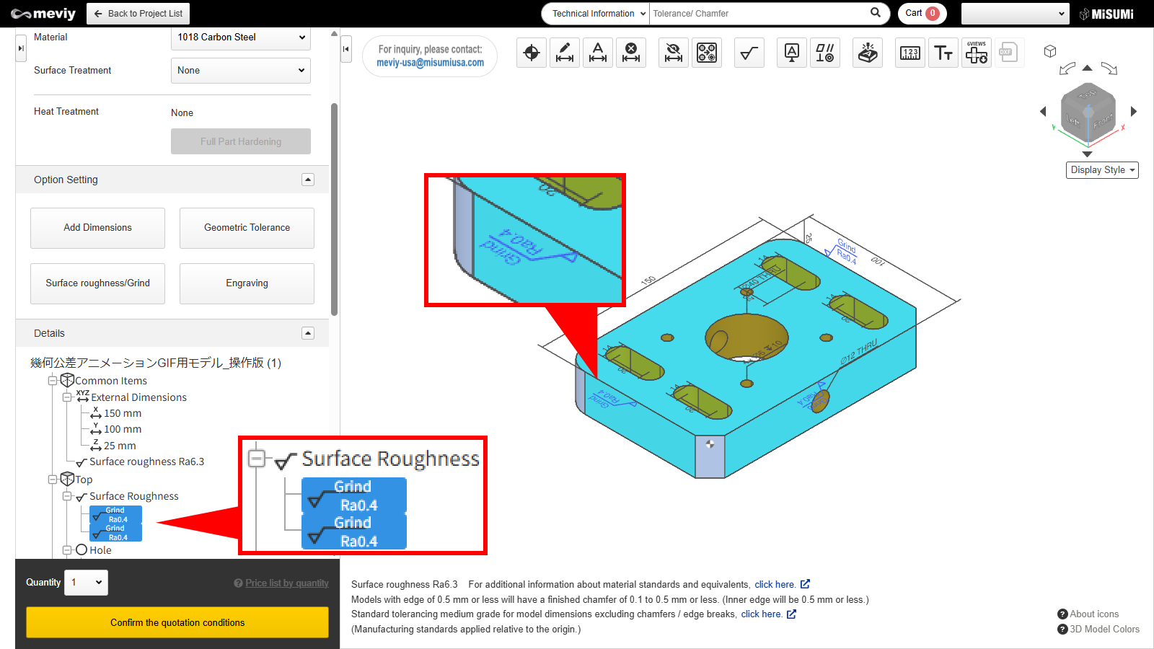
Task: Select the dimension tolerance 'A' tool
Action: (598, 53)
